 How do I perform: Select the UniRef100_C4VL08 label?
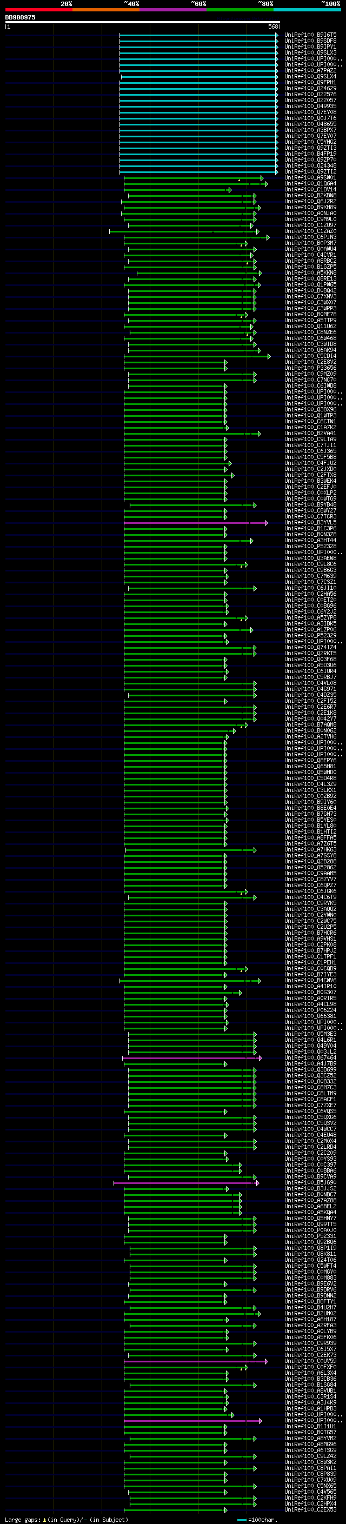tap(310, 683)
